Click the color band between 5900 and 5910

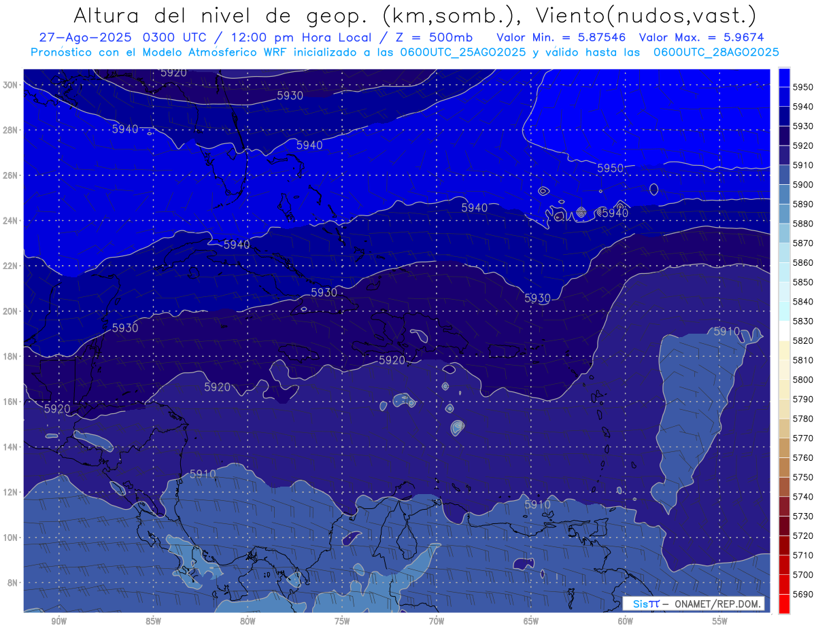(x=784, y=175)
